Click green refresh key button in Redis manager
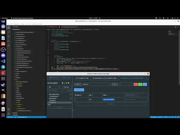180x135 pixels. pyautogui.click(x=140, y=84)
